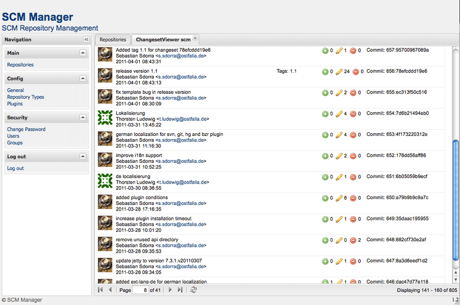
Task: Advance to the next changeset page
Action: 170,289
